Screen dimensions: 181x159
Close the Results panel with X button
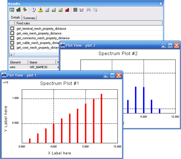pos(161,4)
